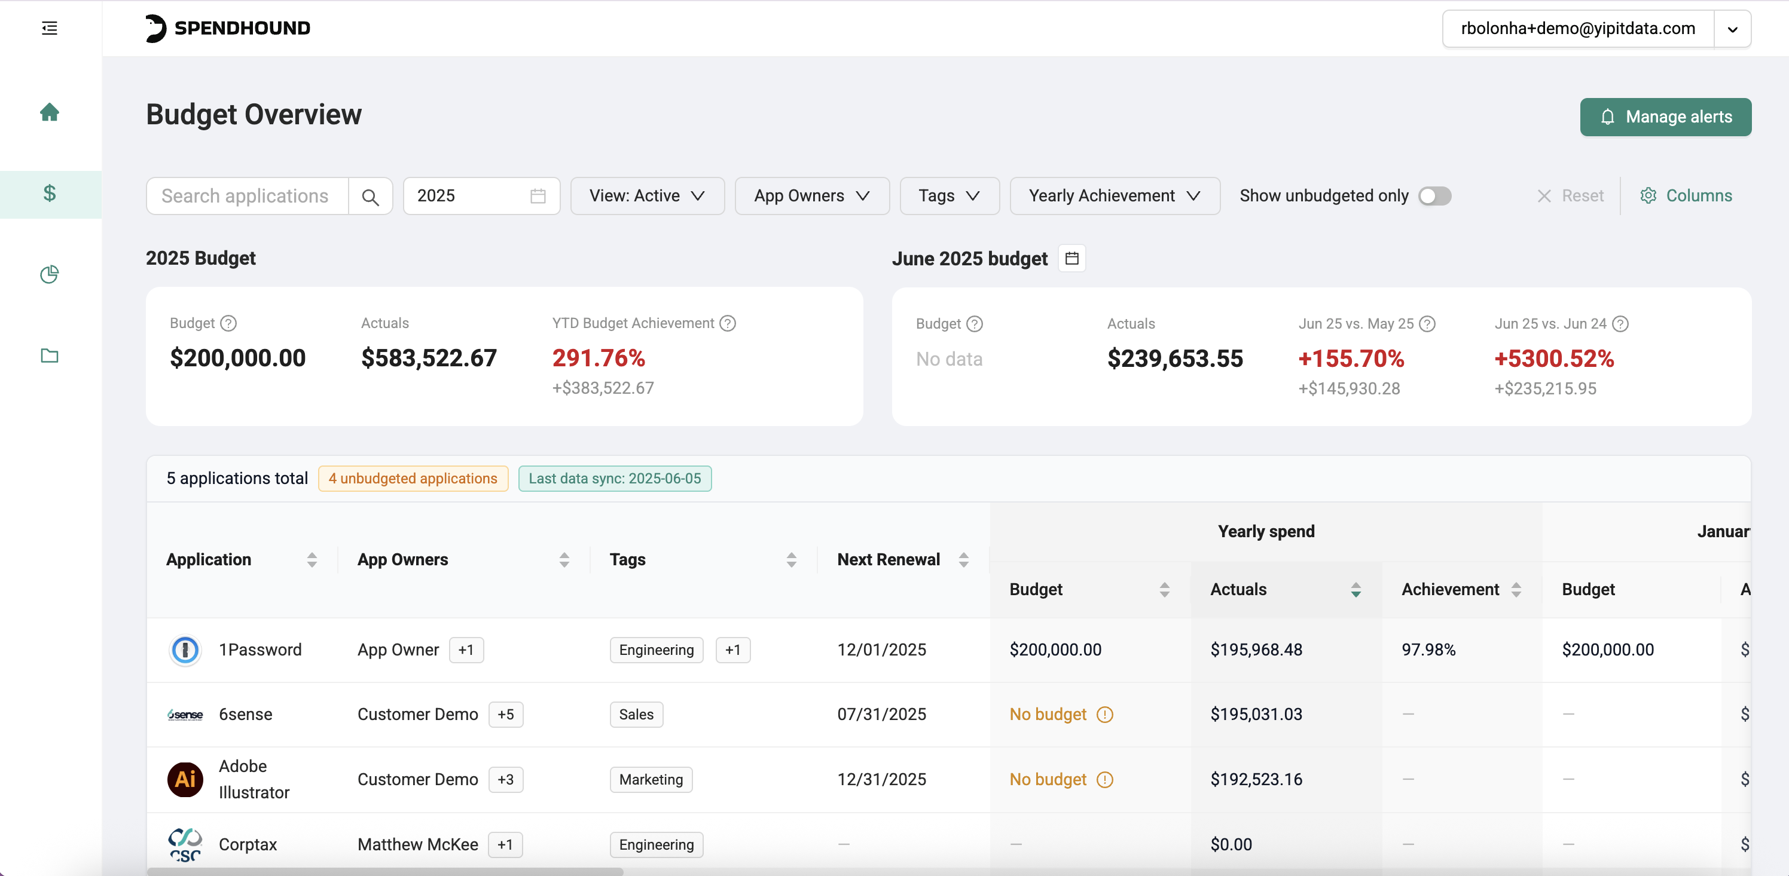The height and width of the screenshot is (876, 1789).
Task: Click 6sense No budget warning icon
Action: 1104,715
